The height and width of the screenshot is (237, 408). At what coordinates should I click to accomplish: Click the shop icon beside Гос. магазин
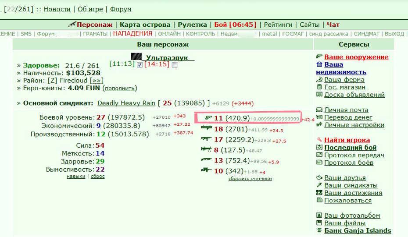pos(319,87)
